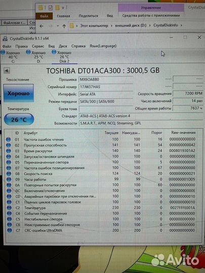Viewport: 205px width, 273px height.
Task: Select the Включения/отключения row
Action: click(x=102, y=191)
